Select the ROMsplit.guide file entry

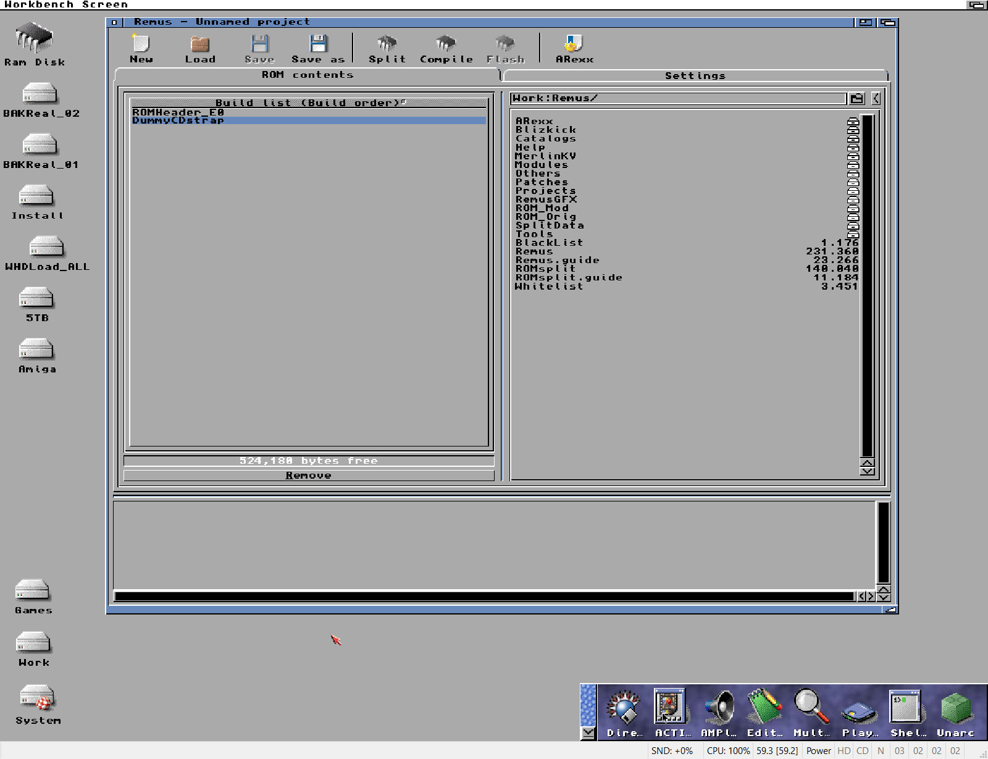(x=687, y=277)
